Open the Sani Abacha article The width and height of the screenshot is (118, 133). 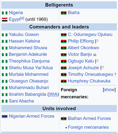pyautogui.click(x=21, y=101)
